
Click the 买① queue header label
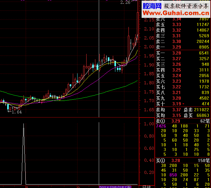click(x=160, y=161)
